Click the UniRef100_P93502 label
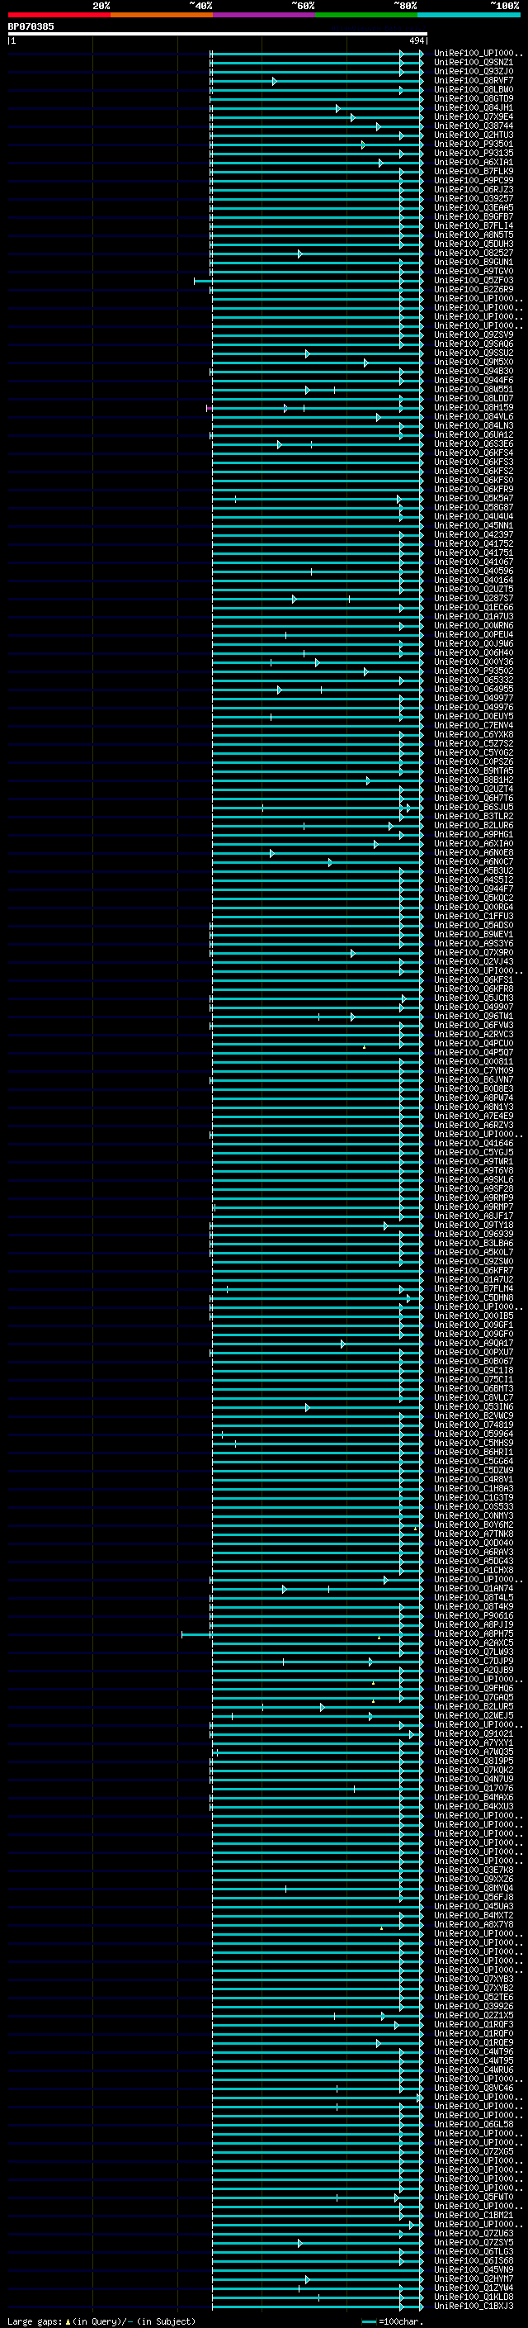 coord(474,671)
